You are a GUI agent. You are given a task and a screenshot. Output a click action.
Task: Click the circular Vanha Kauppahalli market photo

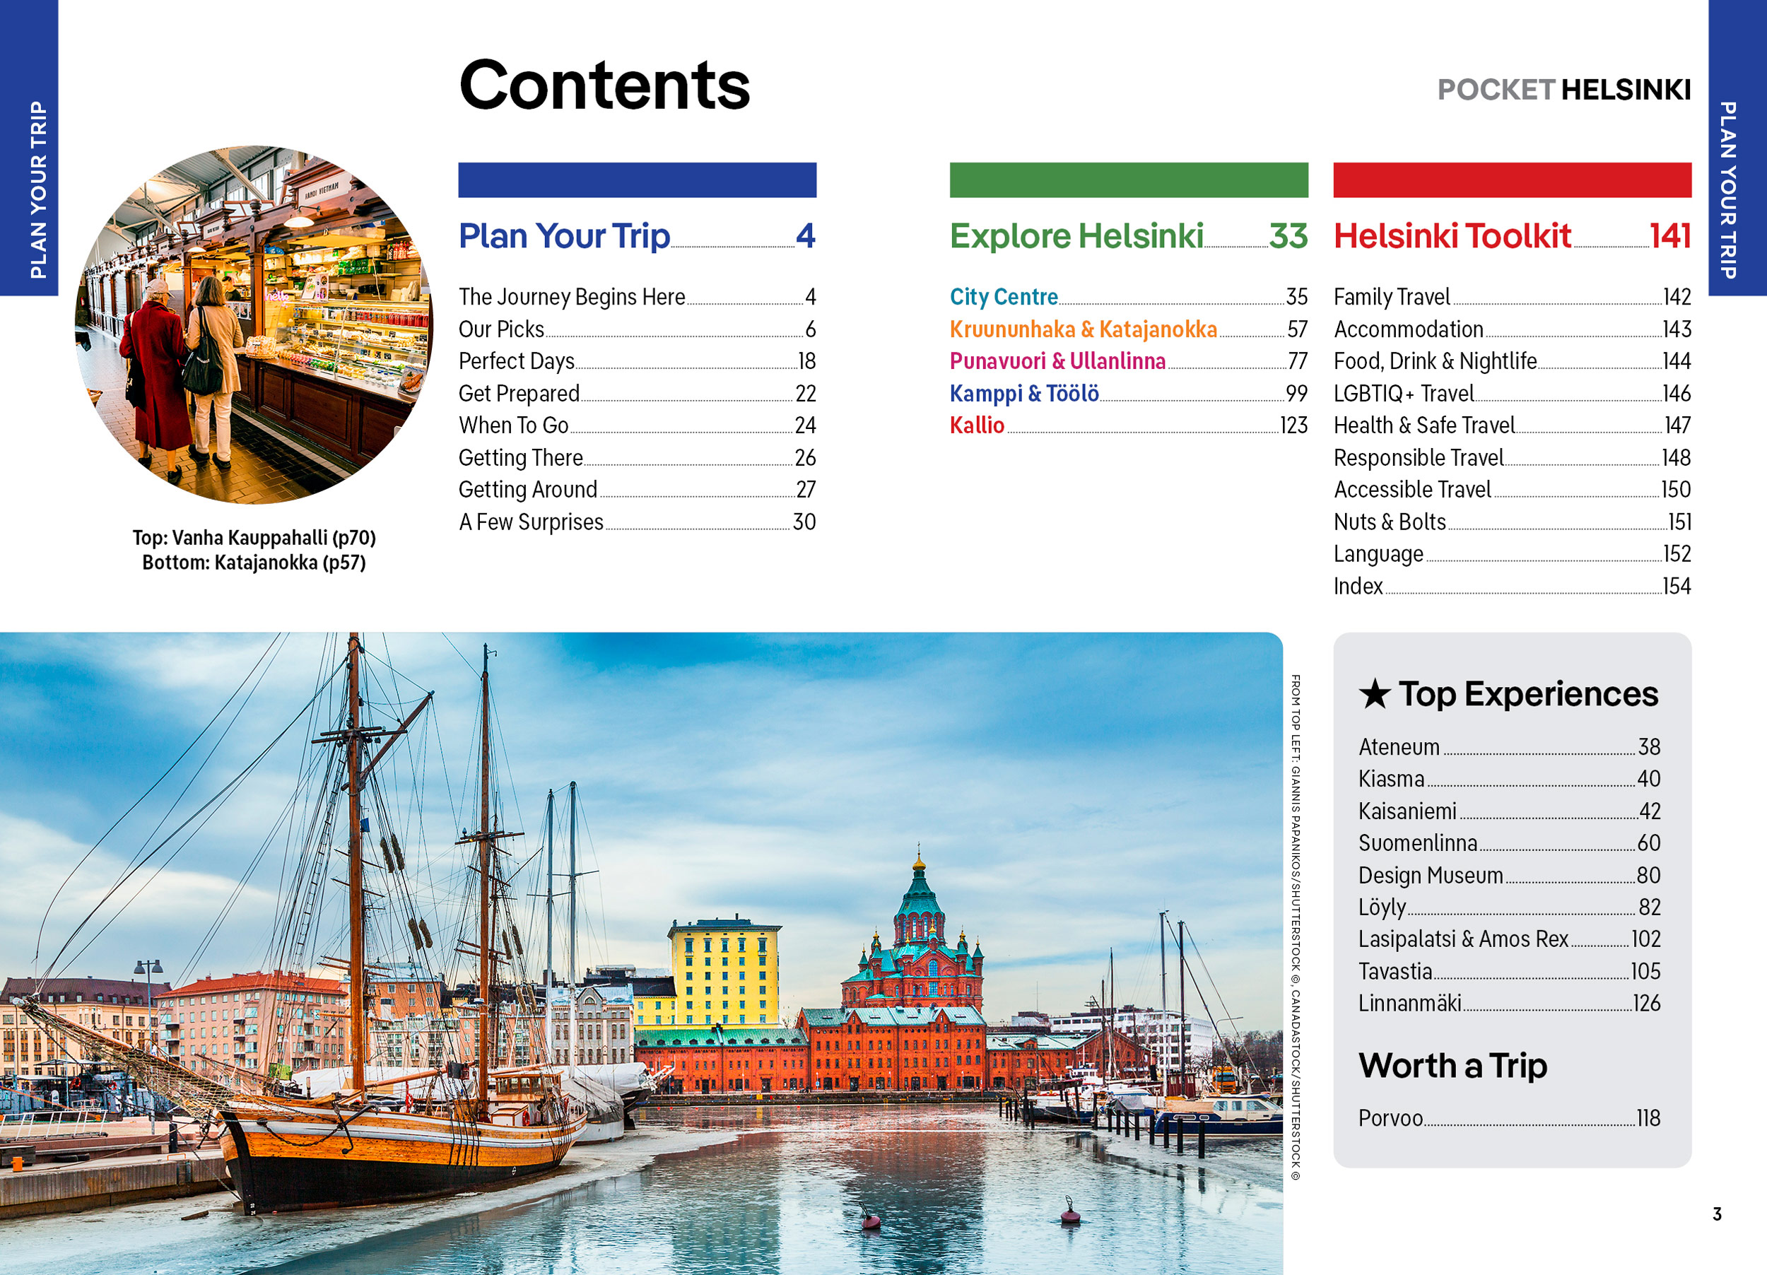point(254,324)
